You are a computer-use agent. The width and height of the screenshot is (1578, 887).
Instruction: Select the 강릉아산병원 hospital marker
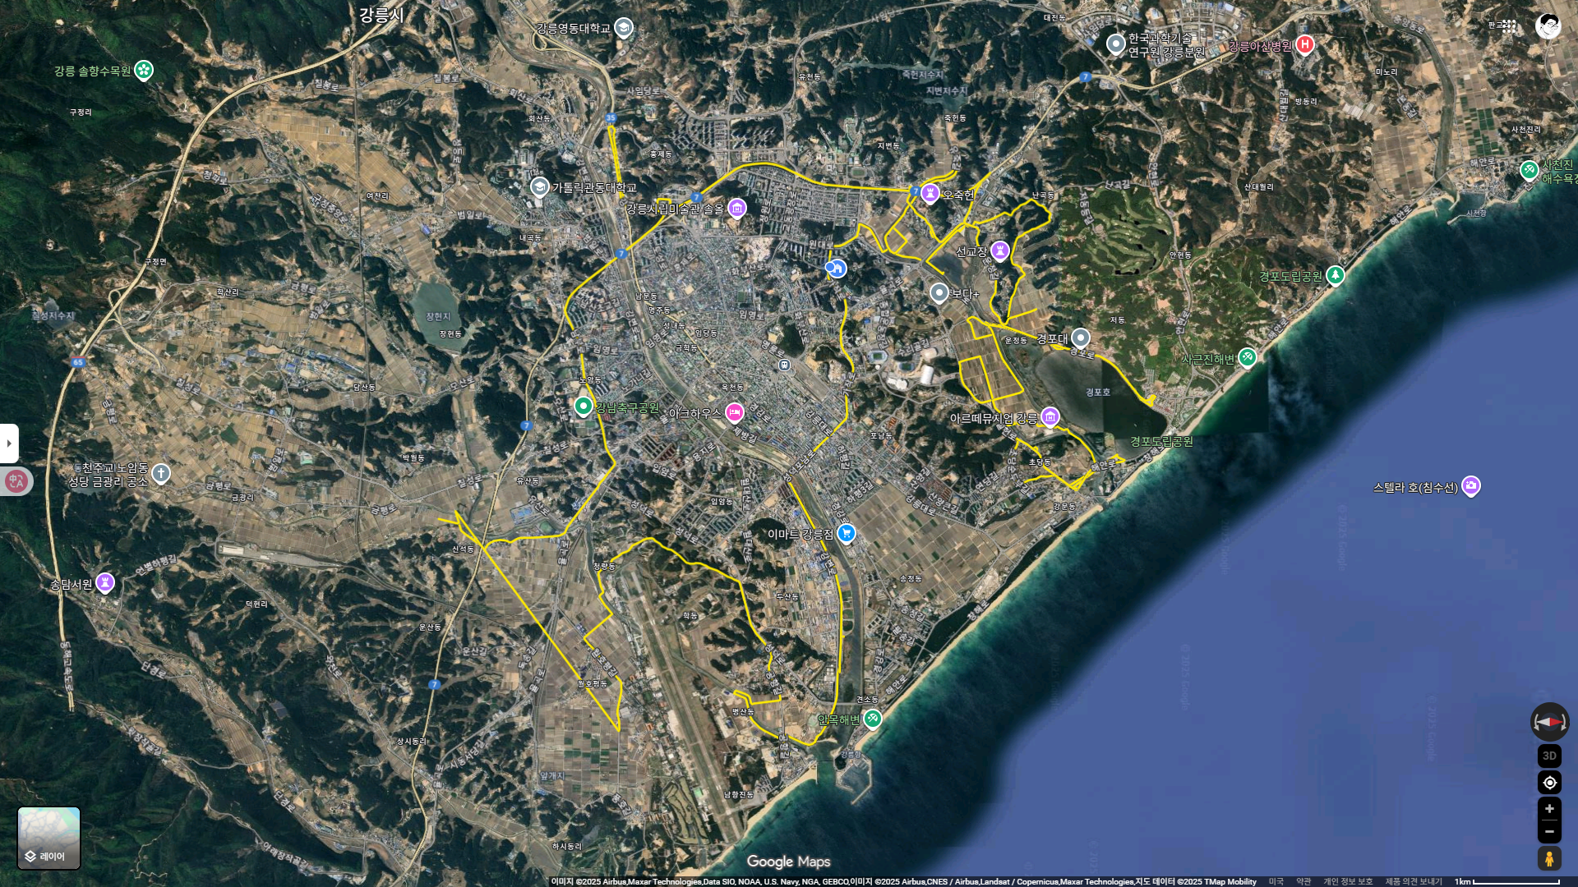pyautogui.click(x=1304, y=44)
